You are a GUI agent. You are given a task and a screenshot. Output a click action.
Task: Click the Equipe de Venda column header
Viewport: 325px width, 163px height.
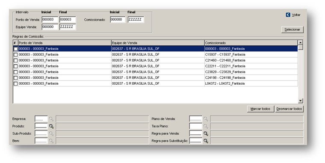[158, 43]
